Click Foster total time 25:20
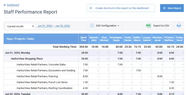Screen dimensions: 187x95 128,47
